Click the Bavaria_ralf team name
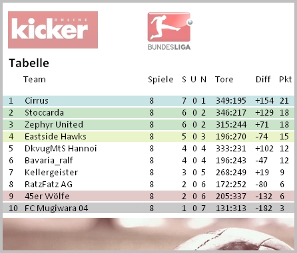Screen dimensions: 297x253 coord(49,161)
